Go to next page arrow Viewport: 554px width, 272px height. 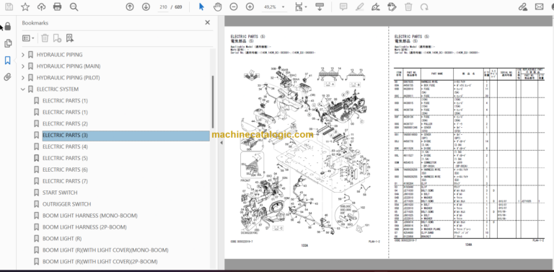click(146, 6)
